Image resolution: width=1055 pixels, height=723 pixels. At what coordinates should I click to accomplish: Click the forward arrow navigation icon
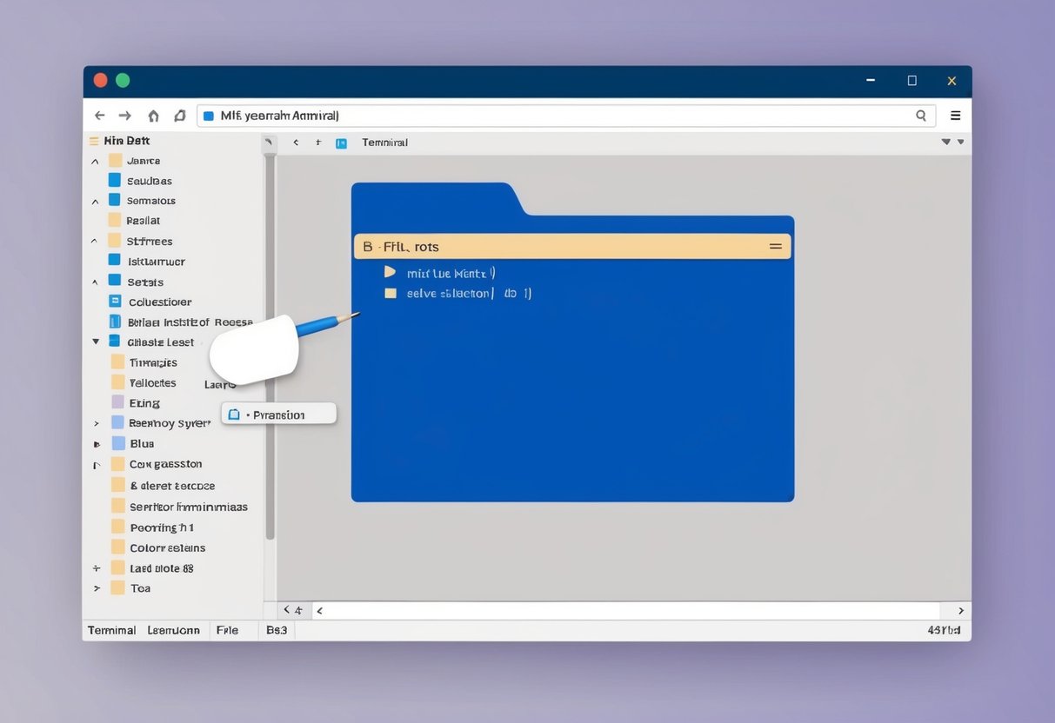125,116
